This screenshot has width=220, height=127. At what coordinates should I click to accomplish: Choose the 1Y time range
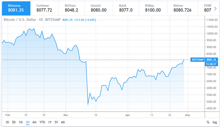pos(50,122)
